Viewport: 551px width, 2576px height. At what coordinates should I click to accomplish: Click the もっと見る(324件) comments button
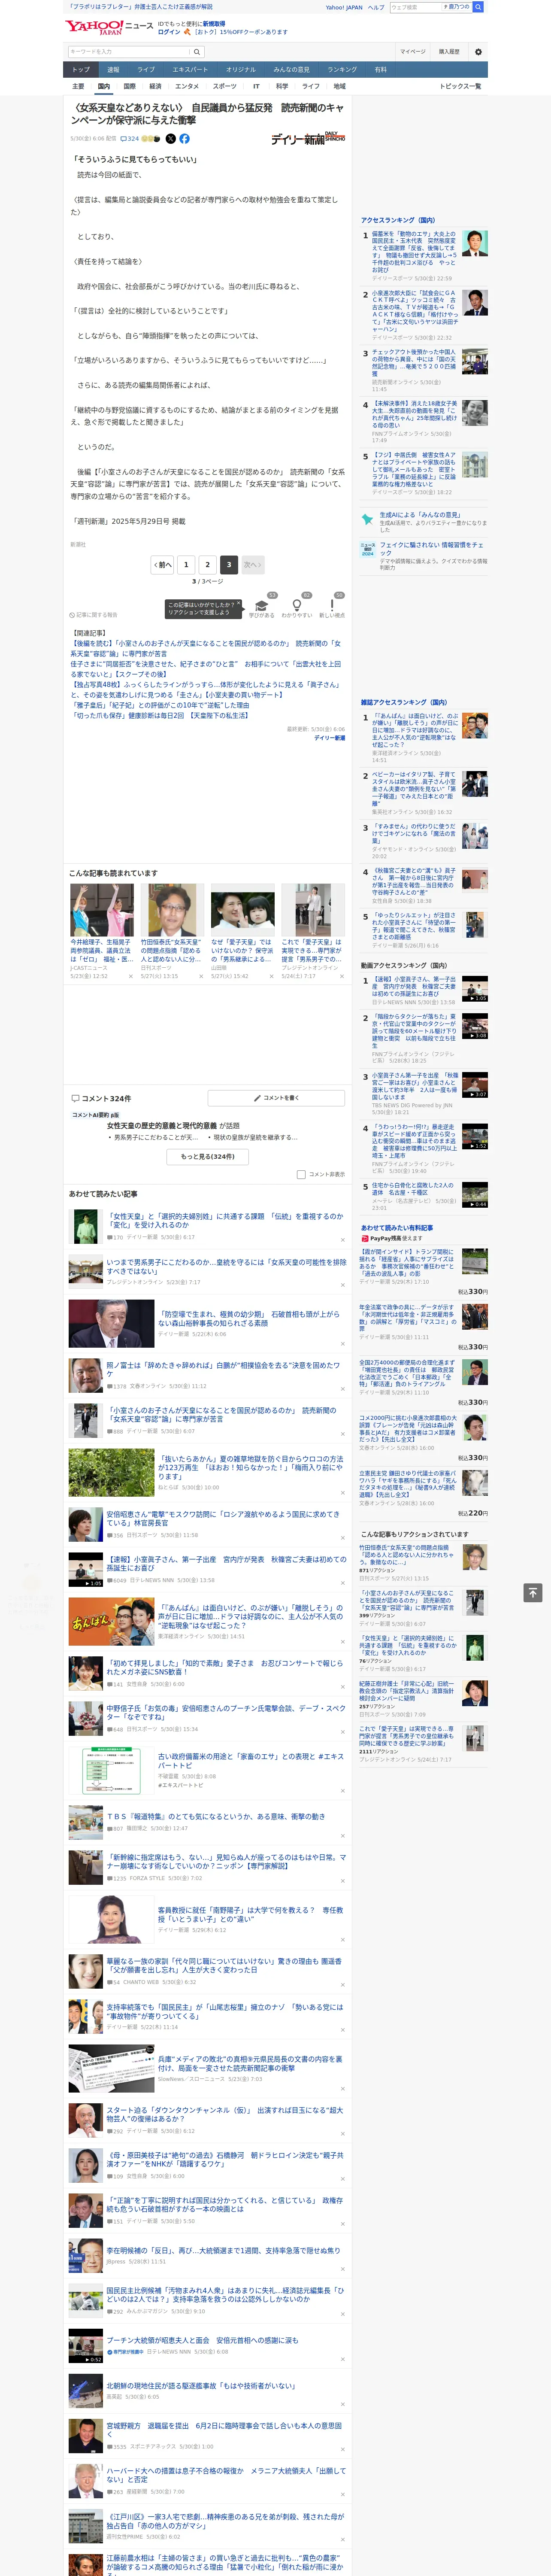coord(208,1156)
